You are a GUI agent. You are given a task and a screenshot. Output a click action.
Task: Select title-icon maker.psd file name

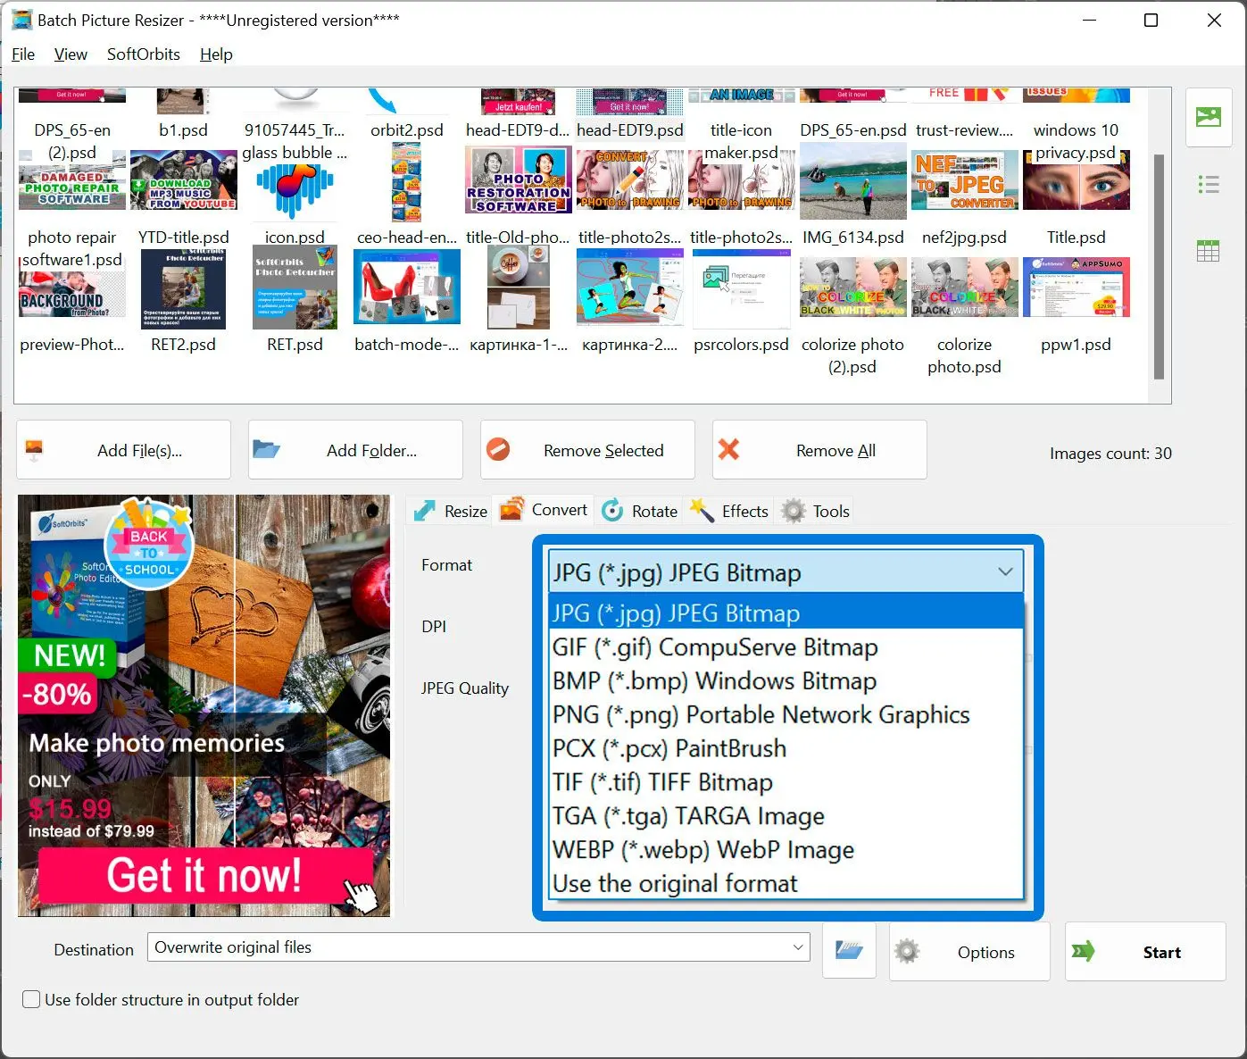[741, 141]
